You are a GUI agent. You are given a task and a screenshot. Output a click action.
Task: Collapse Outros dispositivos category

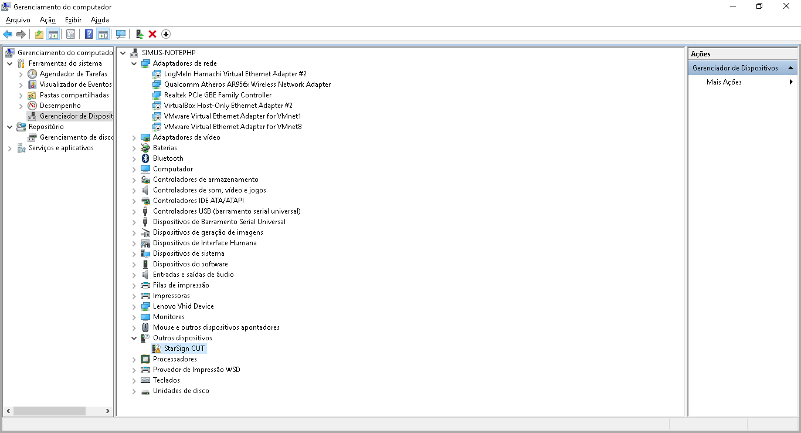[x=134, y=338]
